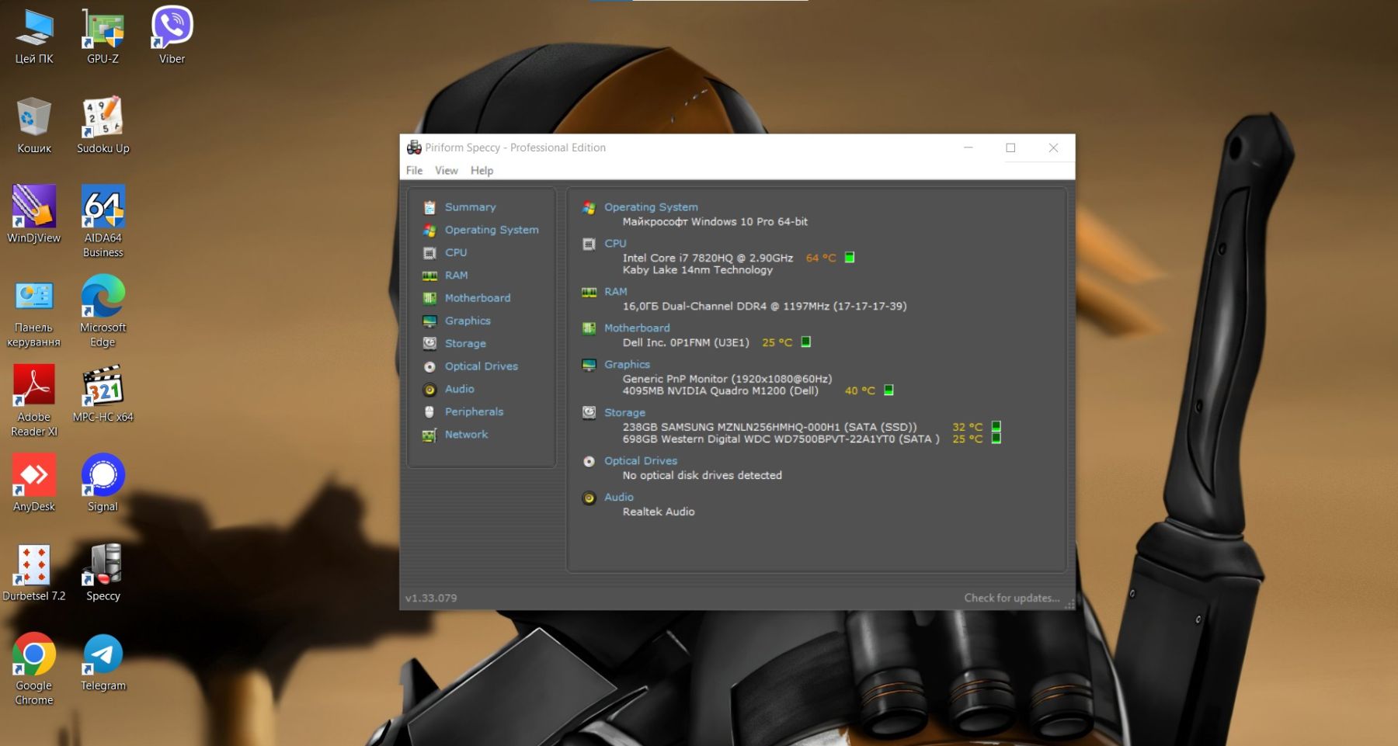Select the Microsoft Edge desktop shortcut

click(x=103, y=311)
